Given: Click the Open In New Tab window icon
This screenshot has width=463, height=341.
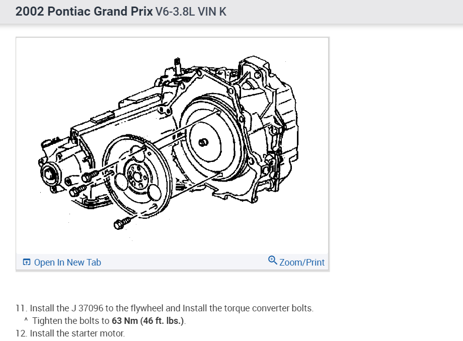Looking at the screenshot, I should [27, 262].
